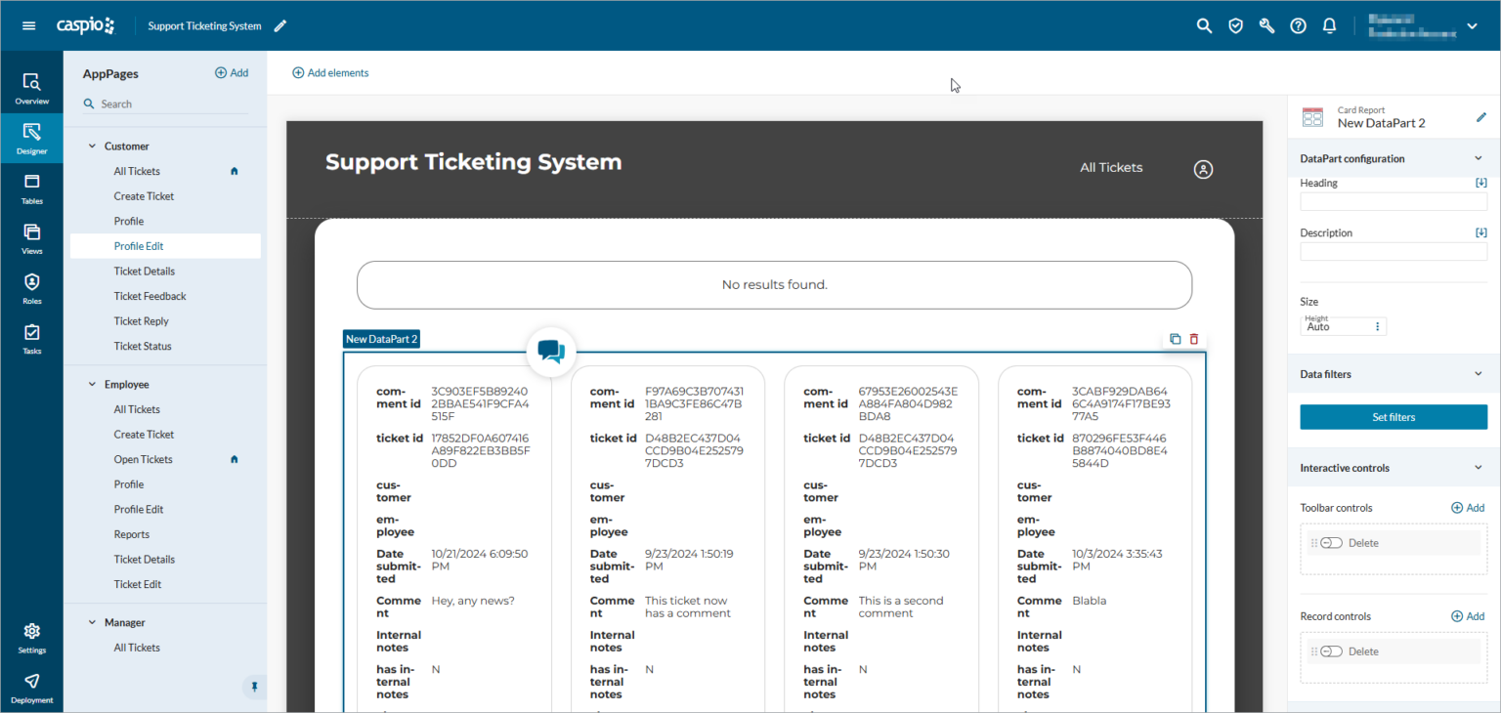Image resolution: width=1501 pixels, height=713 pixels.
Task: Open the account dropdown chevron
Action: pos(1472,27)
